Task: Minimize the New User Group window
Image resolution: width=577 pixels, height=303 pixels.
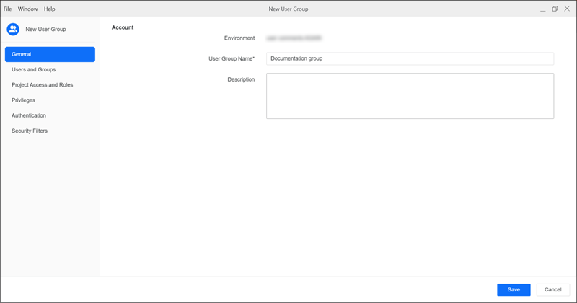Action: coord(542,9)
